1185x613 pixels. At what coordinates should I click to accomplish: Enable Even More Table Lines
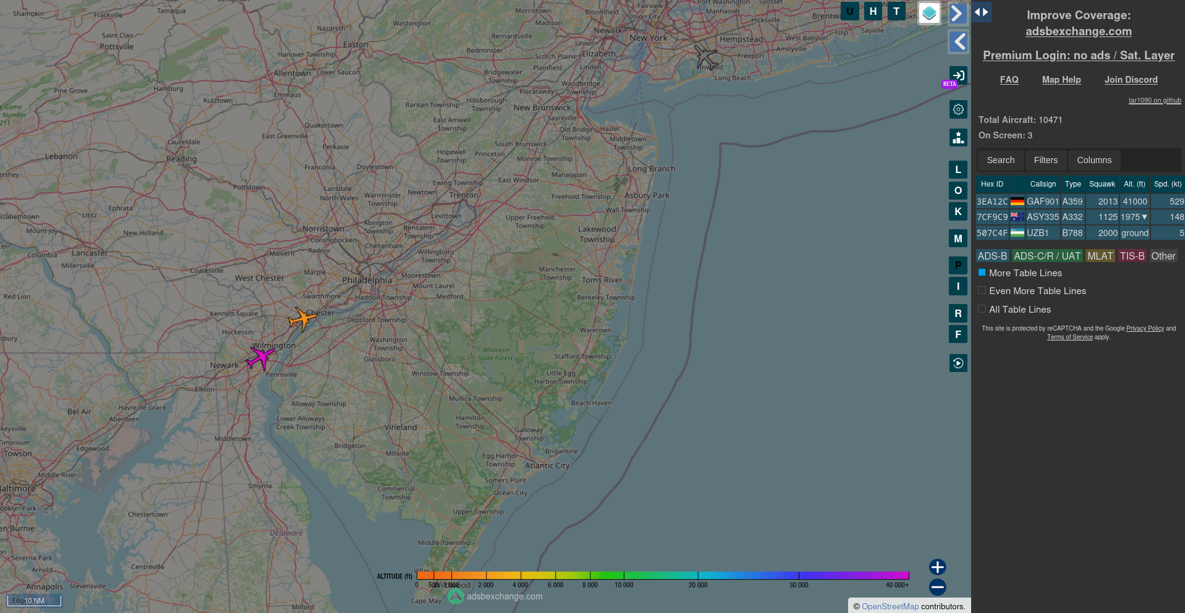pyautogui.click(x=982, y=290)
